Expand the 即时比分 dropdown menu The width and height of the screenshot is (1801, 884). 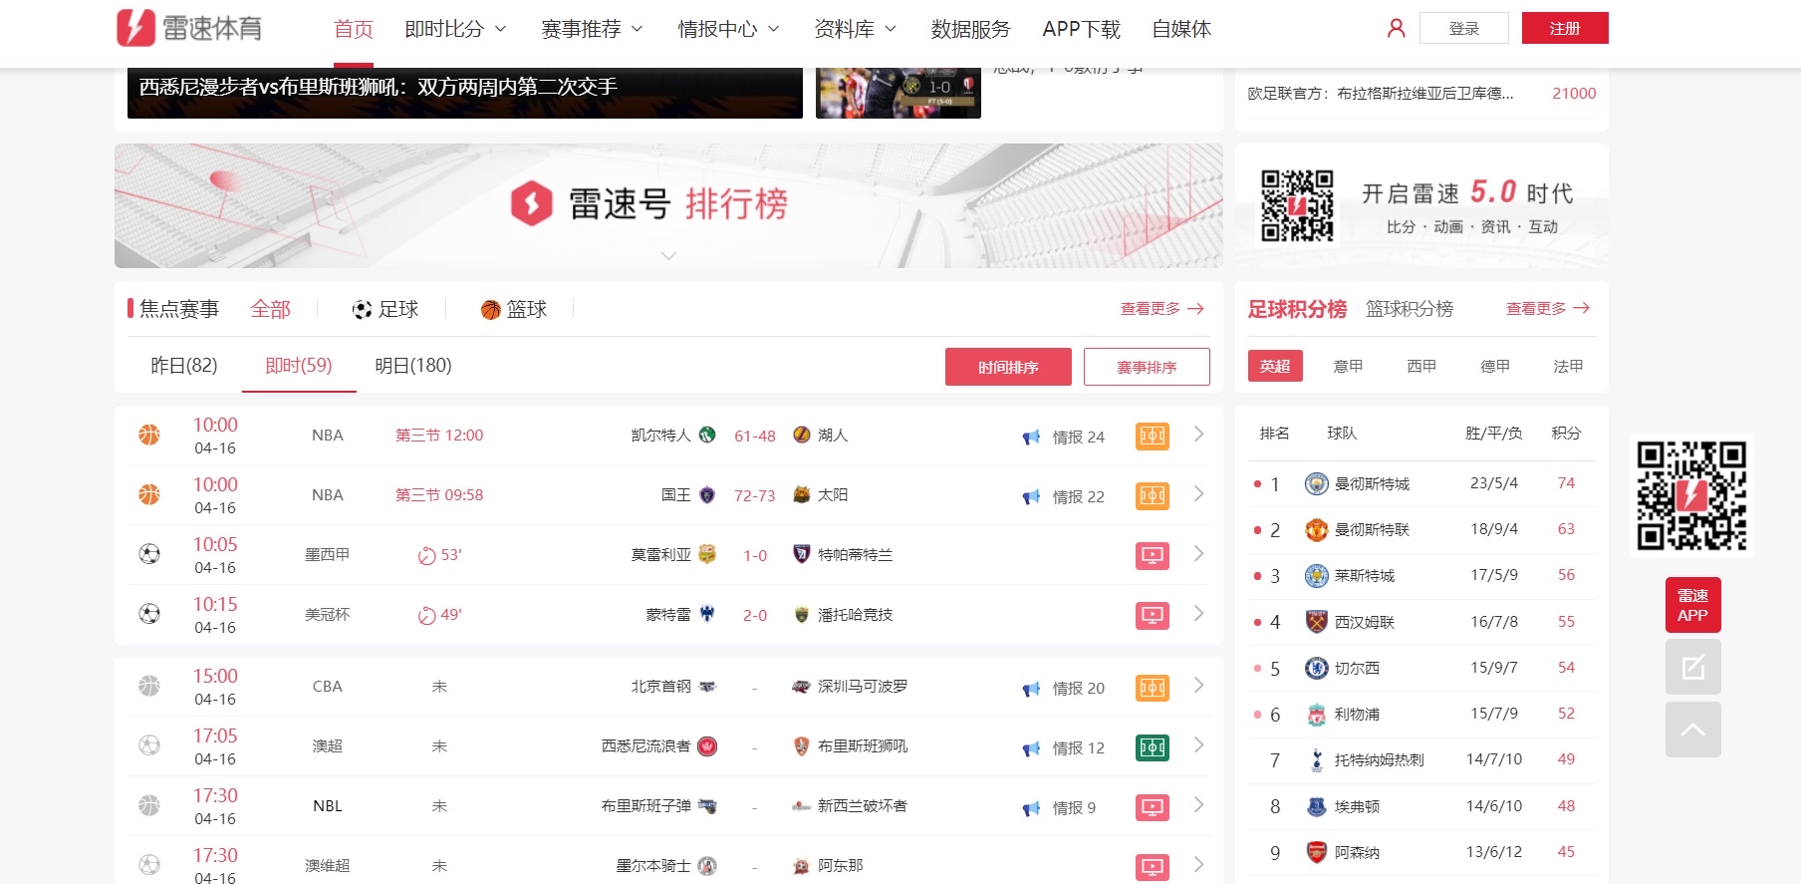point(455,29)
